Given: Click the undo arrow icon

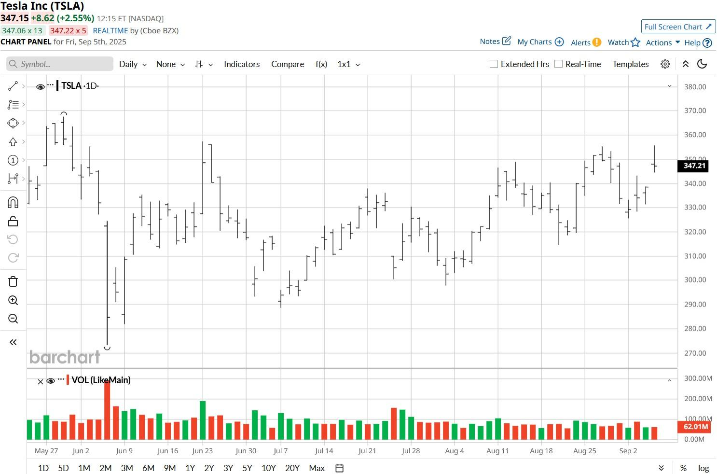Looking at the screenshot, I should (x=13, y=239).
